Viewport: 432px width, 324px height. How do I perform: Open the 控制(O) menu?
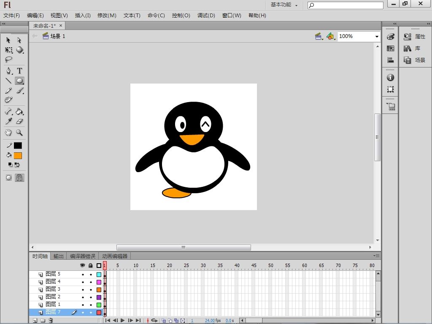click(x=181, y=16)
